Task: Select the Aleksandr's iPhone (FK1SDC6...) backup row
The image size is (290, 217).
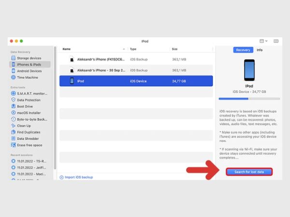Action: [99, 60]
